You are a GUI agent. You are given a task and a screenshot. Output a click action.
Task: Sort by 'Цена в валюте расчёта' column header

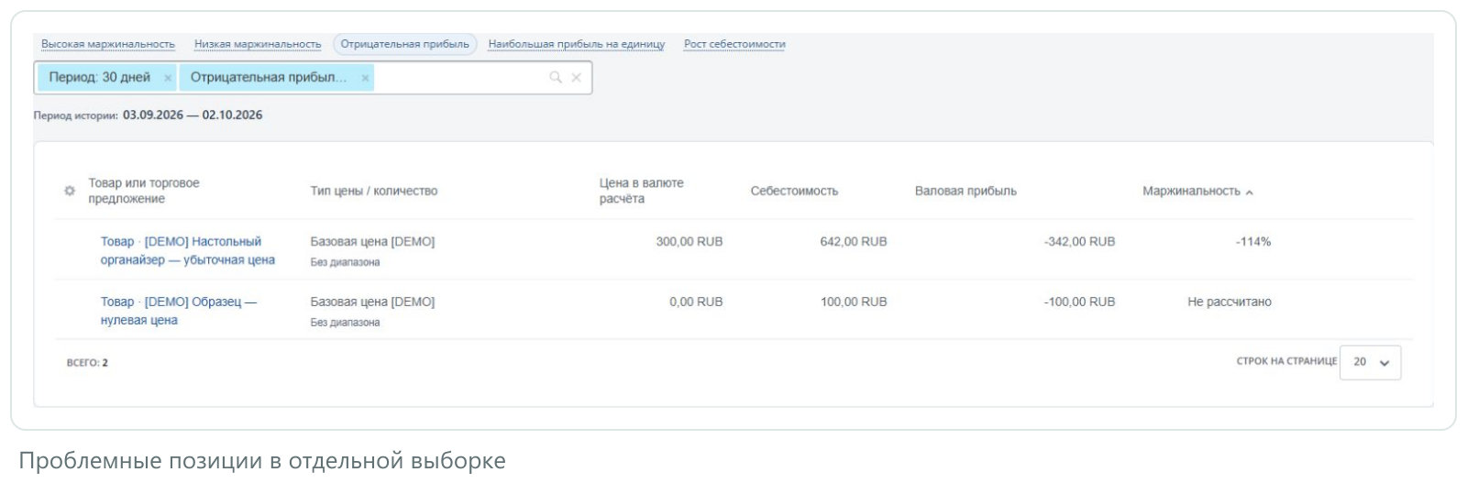coord(642,191)
